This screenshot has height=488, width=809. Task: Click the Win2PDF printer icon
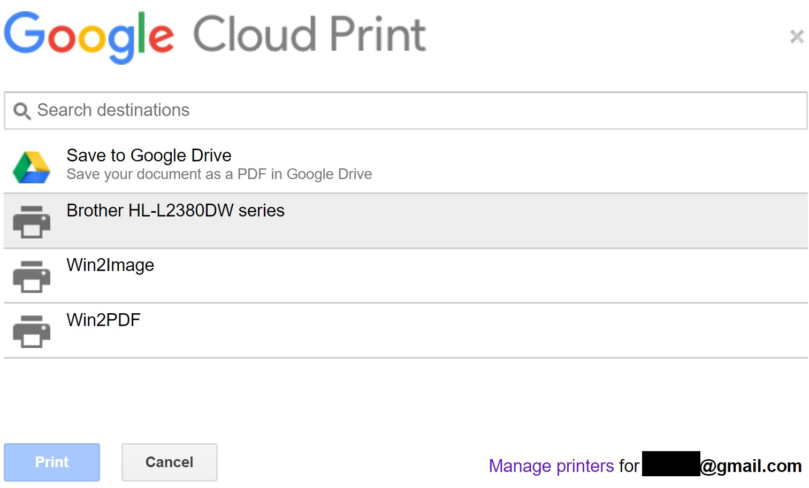[30, 330]
